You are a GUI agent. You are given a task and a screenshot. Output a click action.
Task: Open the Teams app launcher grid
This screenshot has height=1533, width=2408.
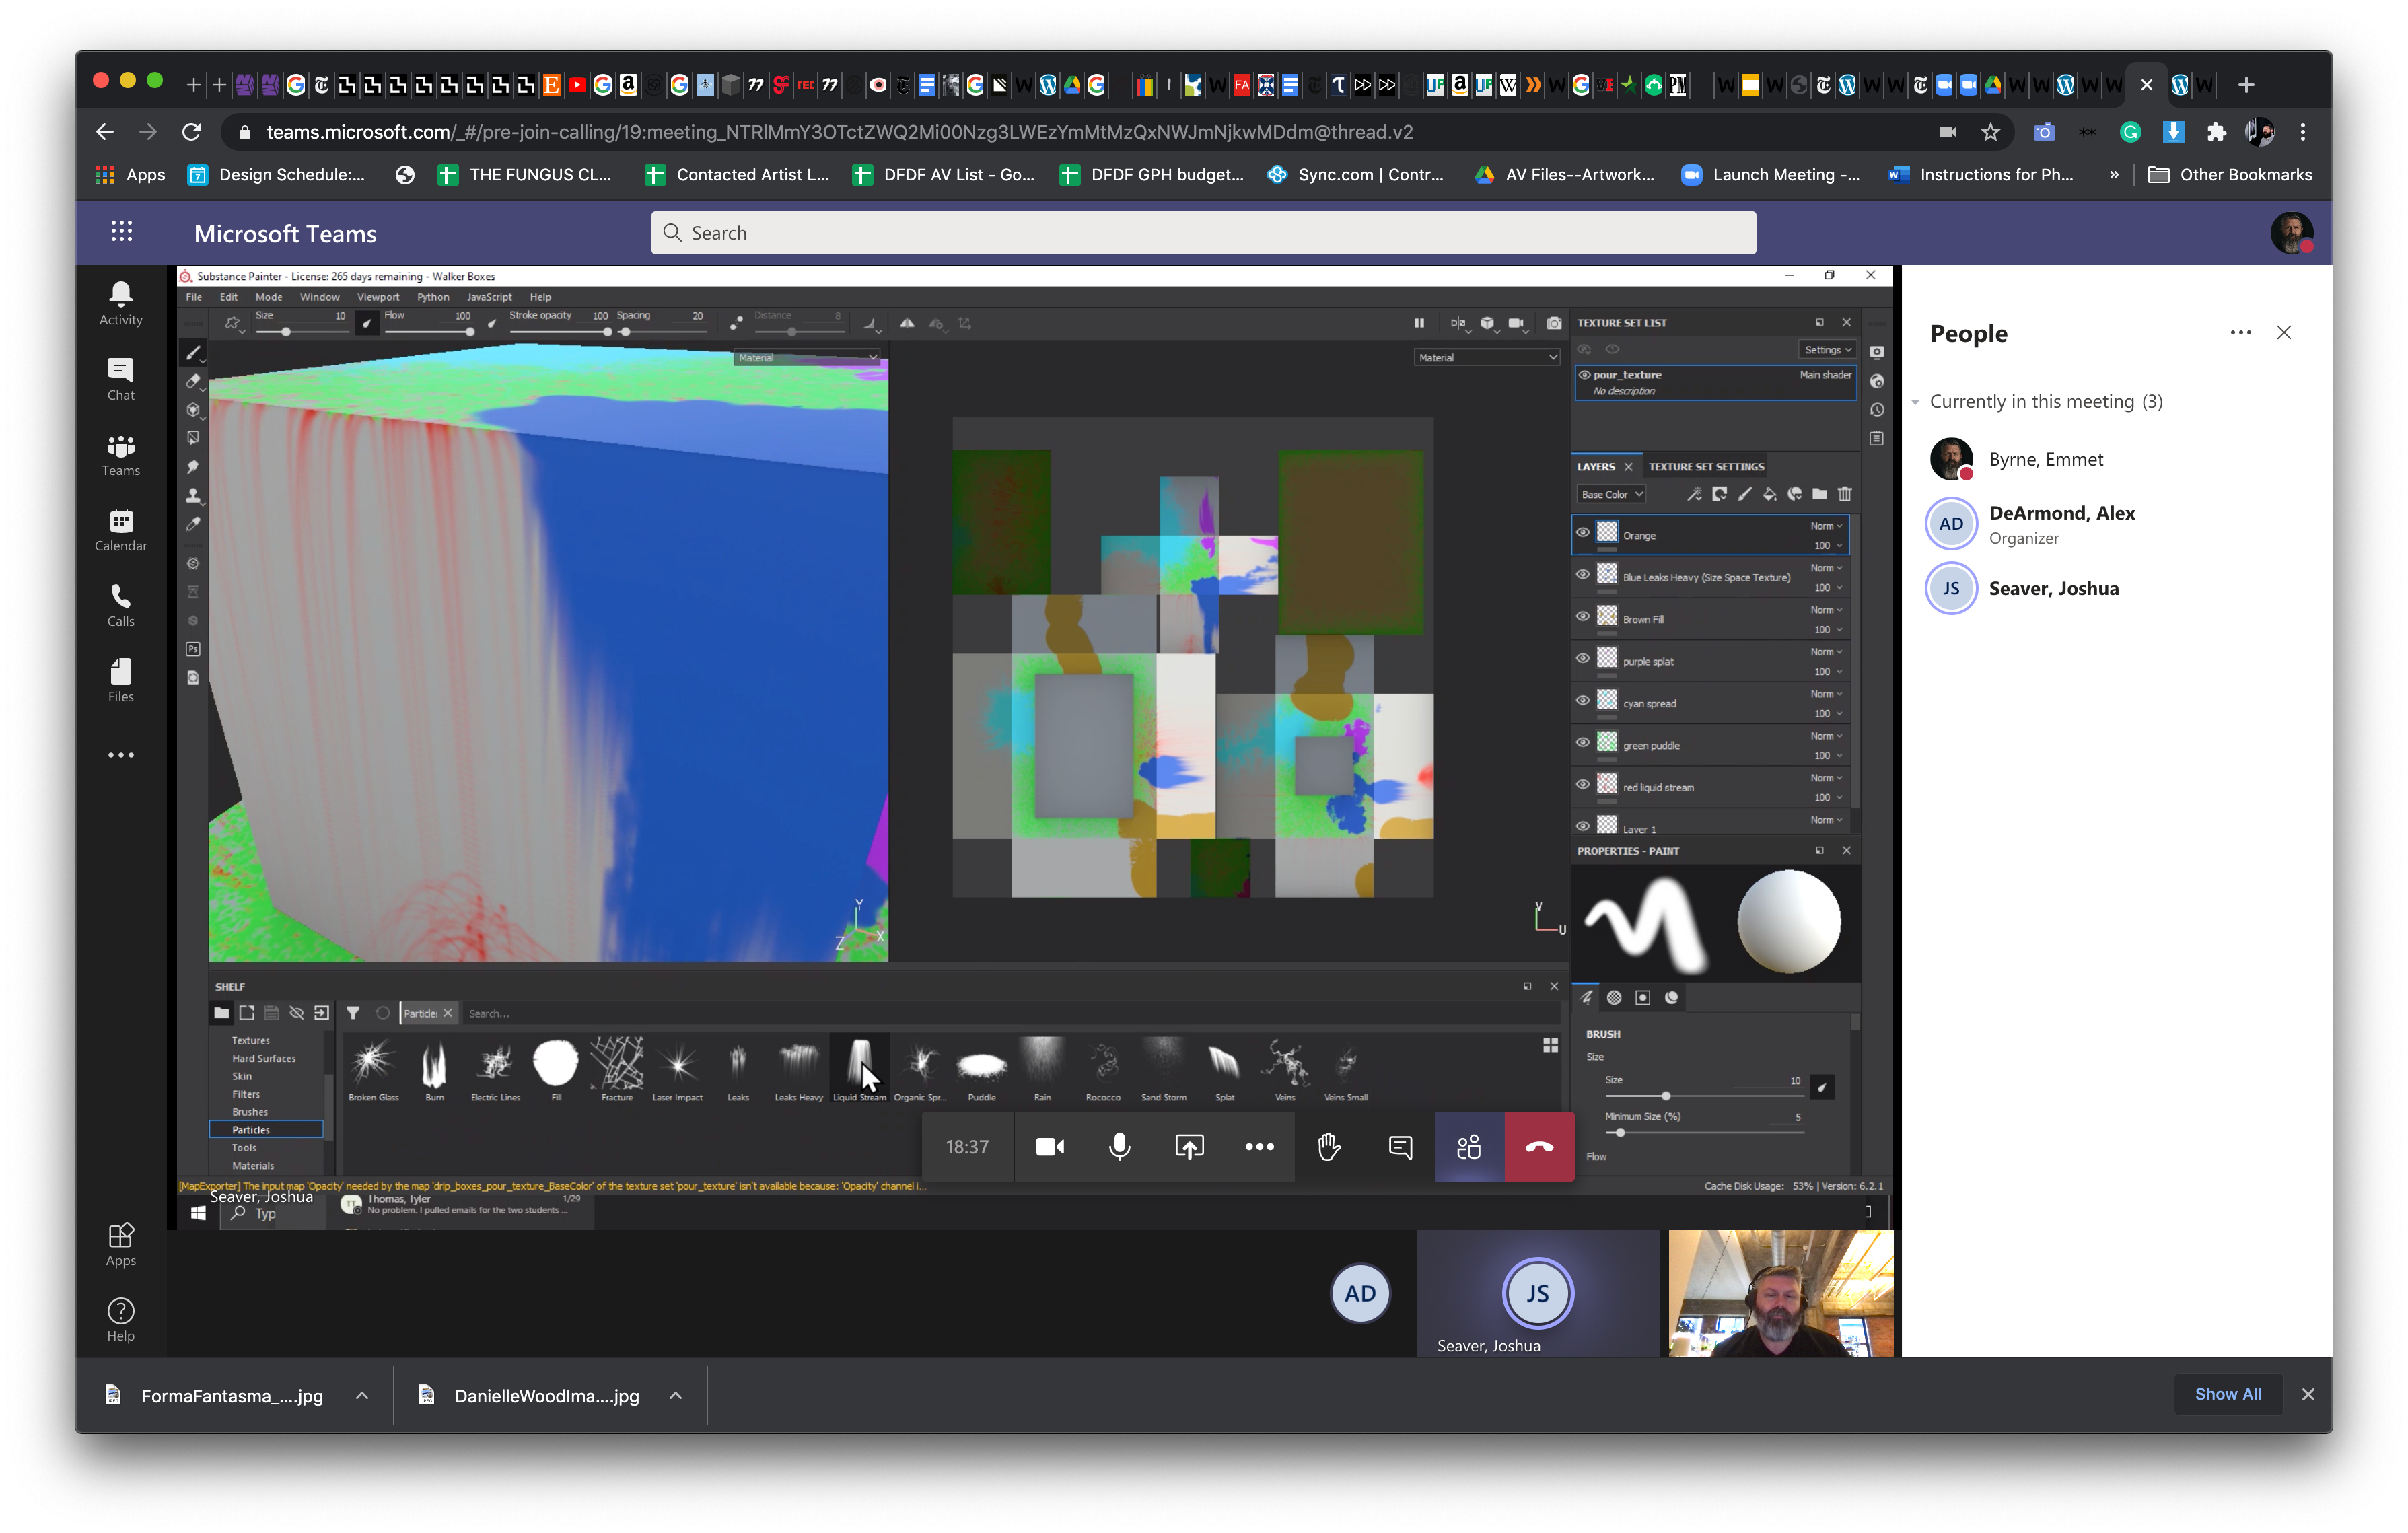coord(122,232)
